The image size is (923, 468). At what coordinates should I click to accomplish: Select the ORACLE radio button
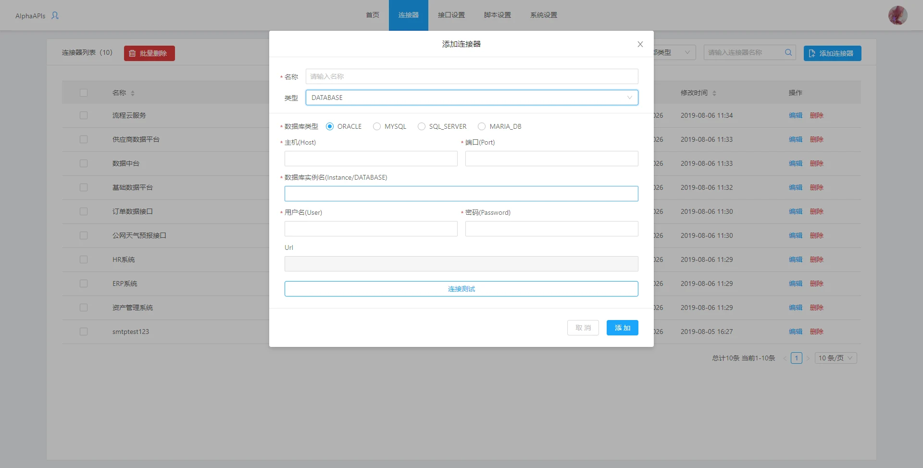click(330, 126)
